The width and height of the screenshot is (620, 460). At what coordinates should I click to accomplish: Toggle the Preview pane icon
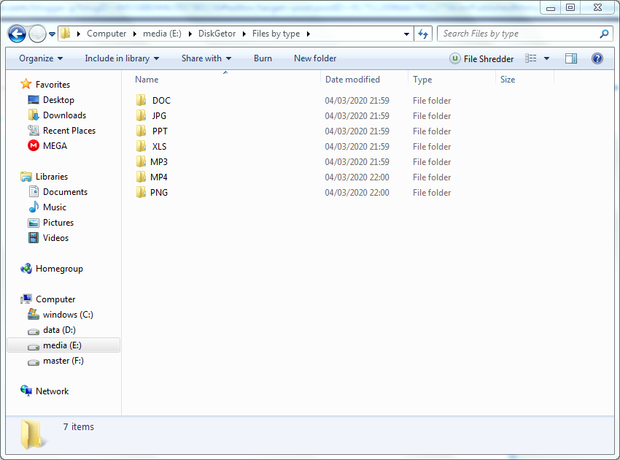pyautogui.click(x=571, y=58)
